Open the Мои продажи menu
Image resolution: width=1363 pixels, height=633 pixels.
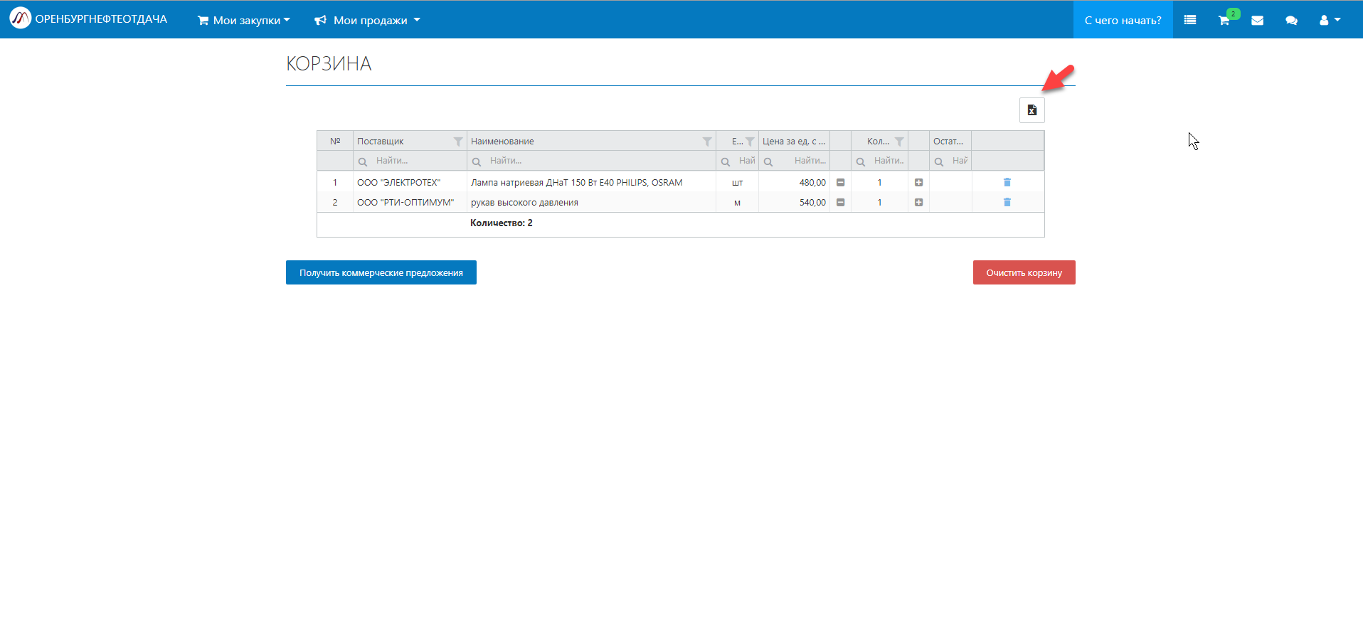[x=368, y=21]
